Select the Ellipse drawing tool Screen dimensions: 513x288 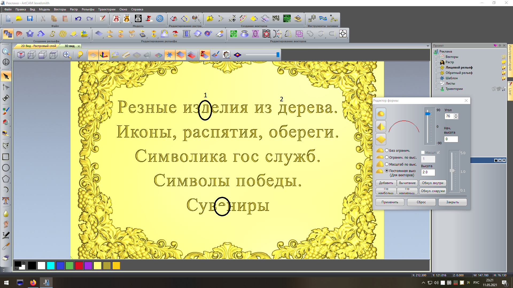click(6, 168)
